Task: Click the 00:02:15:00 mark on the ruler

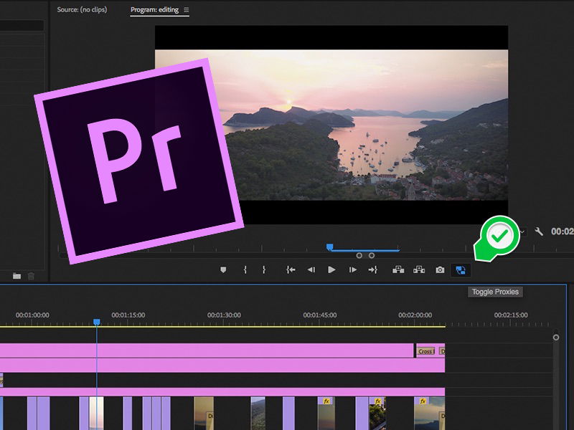Action: coord(511,315)
